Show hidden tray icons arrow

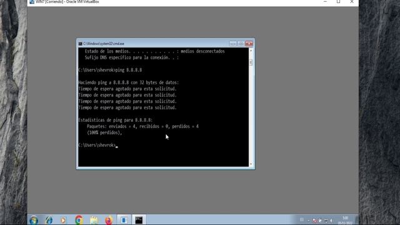(308, 221)
